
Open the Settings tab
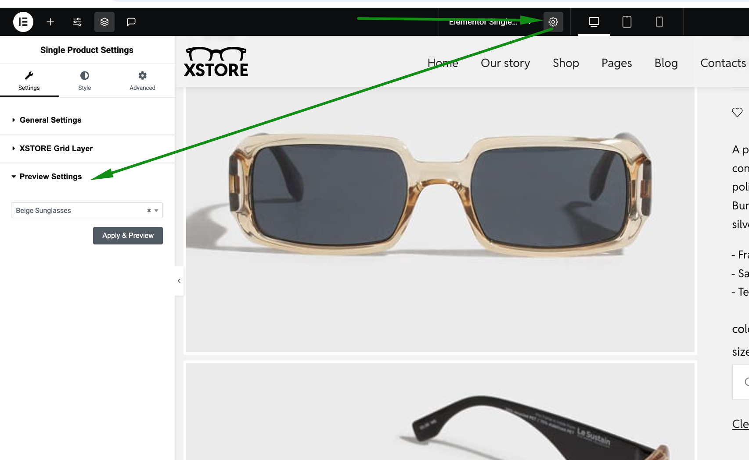pyautogui.click(x=29, y=81)
